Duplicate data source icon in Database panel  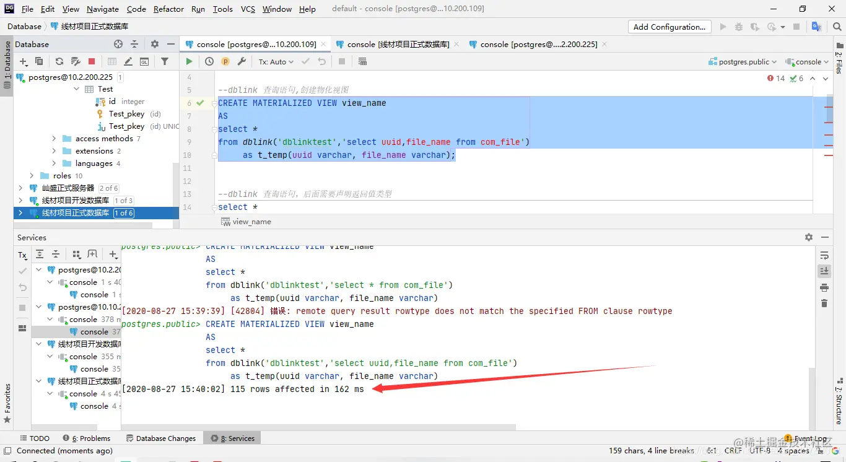(39, 61)
